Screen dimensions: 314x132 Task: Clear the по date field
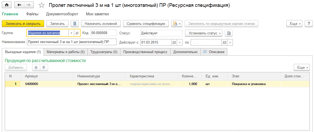(230, 43)
